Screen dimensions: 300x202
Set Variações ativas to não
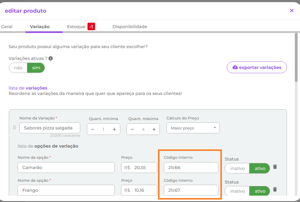(18, 68)
